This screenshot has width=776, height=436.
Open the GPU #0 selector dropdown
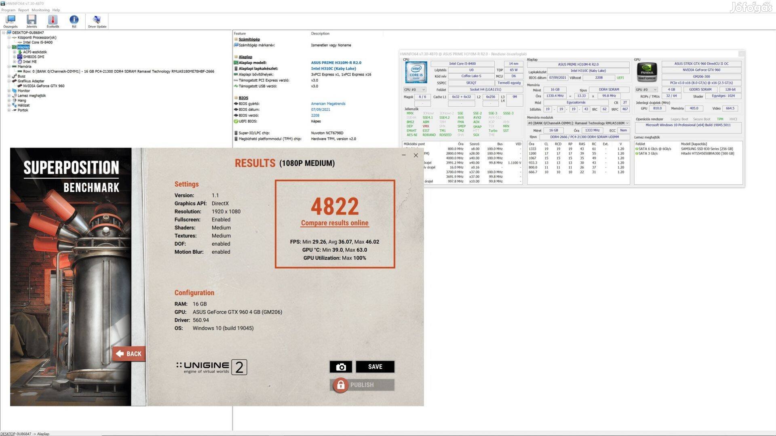(646, 90)
